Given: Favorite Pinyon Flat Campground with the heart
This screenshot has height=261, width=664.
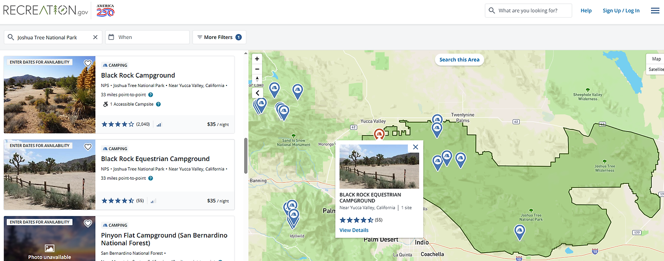Looking at the screenshot, I should [x=88, y=223].
